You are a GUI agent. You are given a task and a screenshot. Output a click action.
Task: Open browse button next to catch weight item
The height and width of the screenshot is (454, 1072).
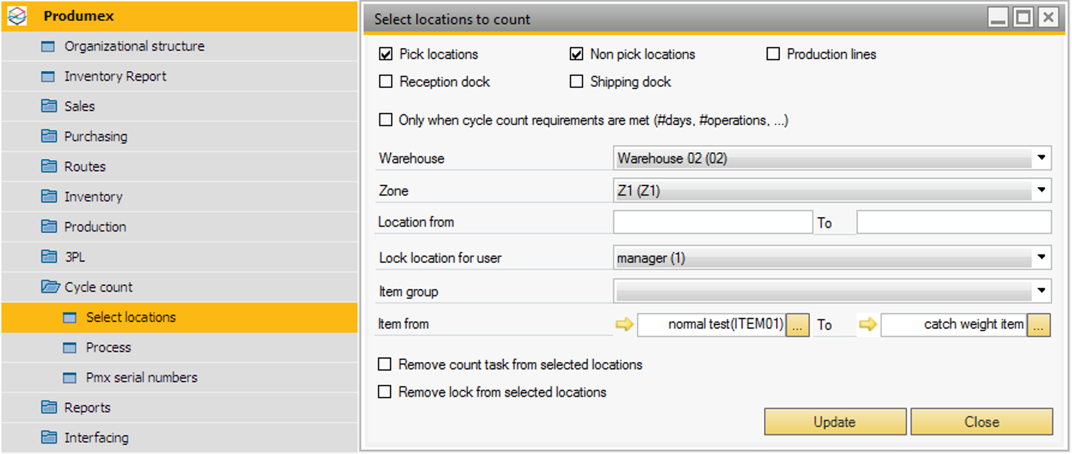click(1039, 325)
